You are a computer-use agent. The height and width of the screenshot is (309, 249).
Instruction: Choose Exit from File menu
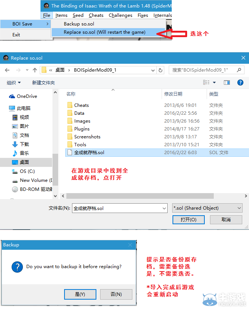point(16,35)
